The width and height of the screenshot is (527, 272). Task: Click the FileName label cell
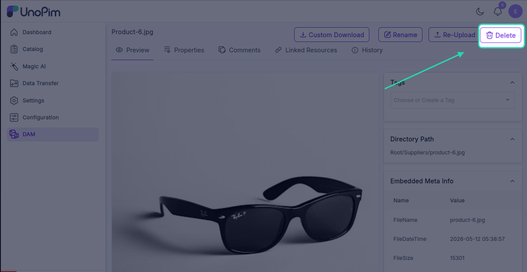point(405,220)
